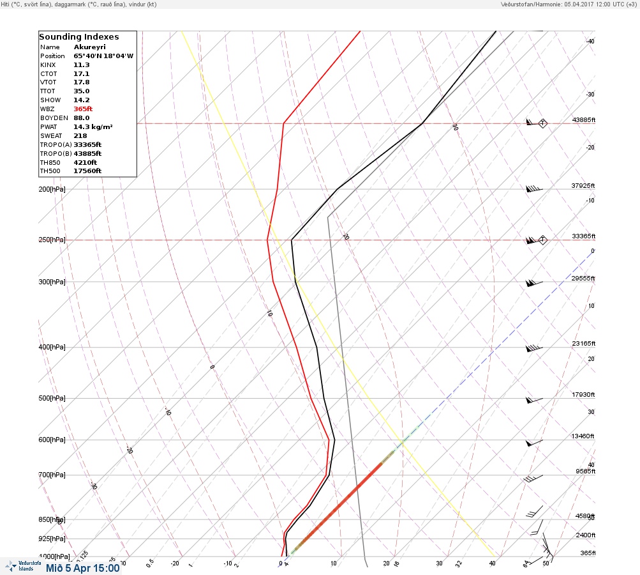Screen dimensions: 640x575
Task: Select the 250[hPa] pressure label
Action: [52, 240]
